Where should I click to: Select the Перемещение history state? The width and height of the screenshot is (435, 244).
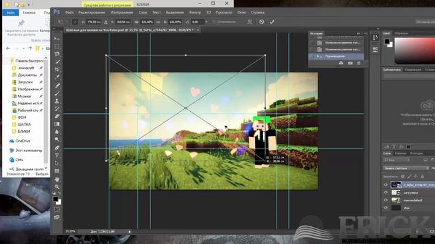click(336, 56)
